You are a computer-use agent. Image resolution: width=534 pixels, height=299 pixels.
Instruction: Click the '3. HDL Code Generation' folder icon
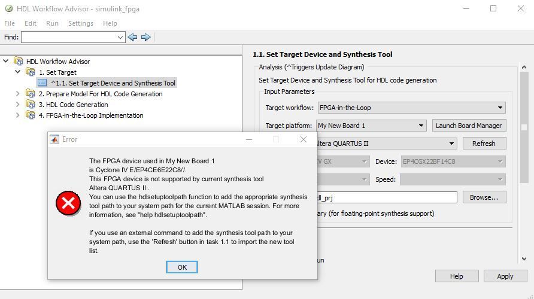click(x=31, y=105)
